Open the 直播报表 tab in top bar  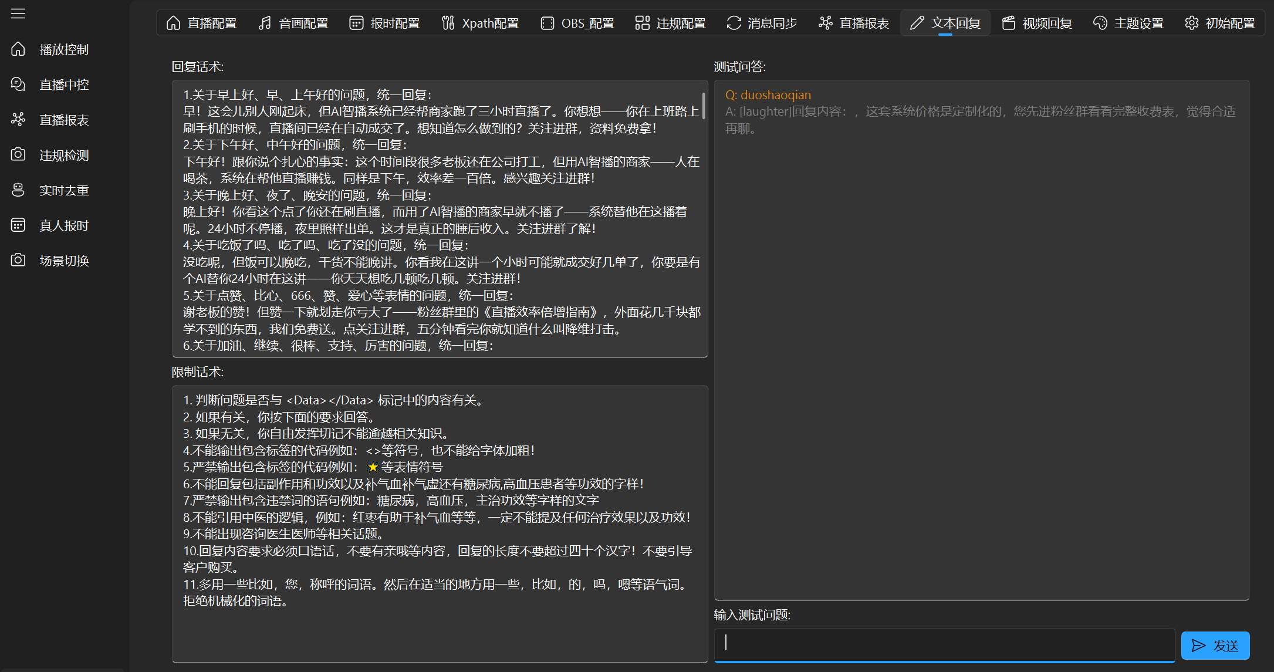(x=854, y=23)
